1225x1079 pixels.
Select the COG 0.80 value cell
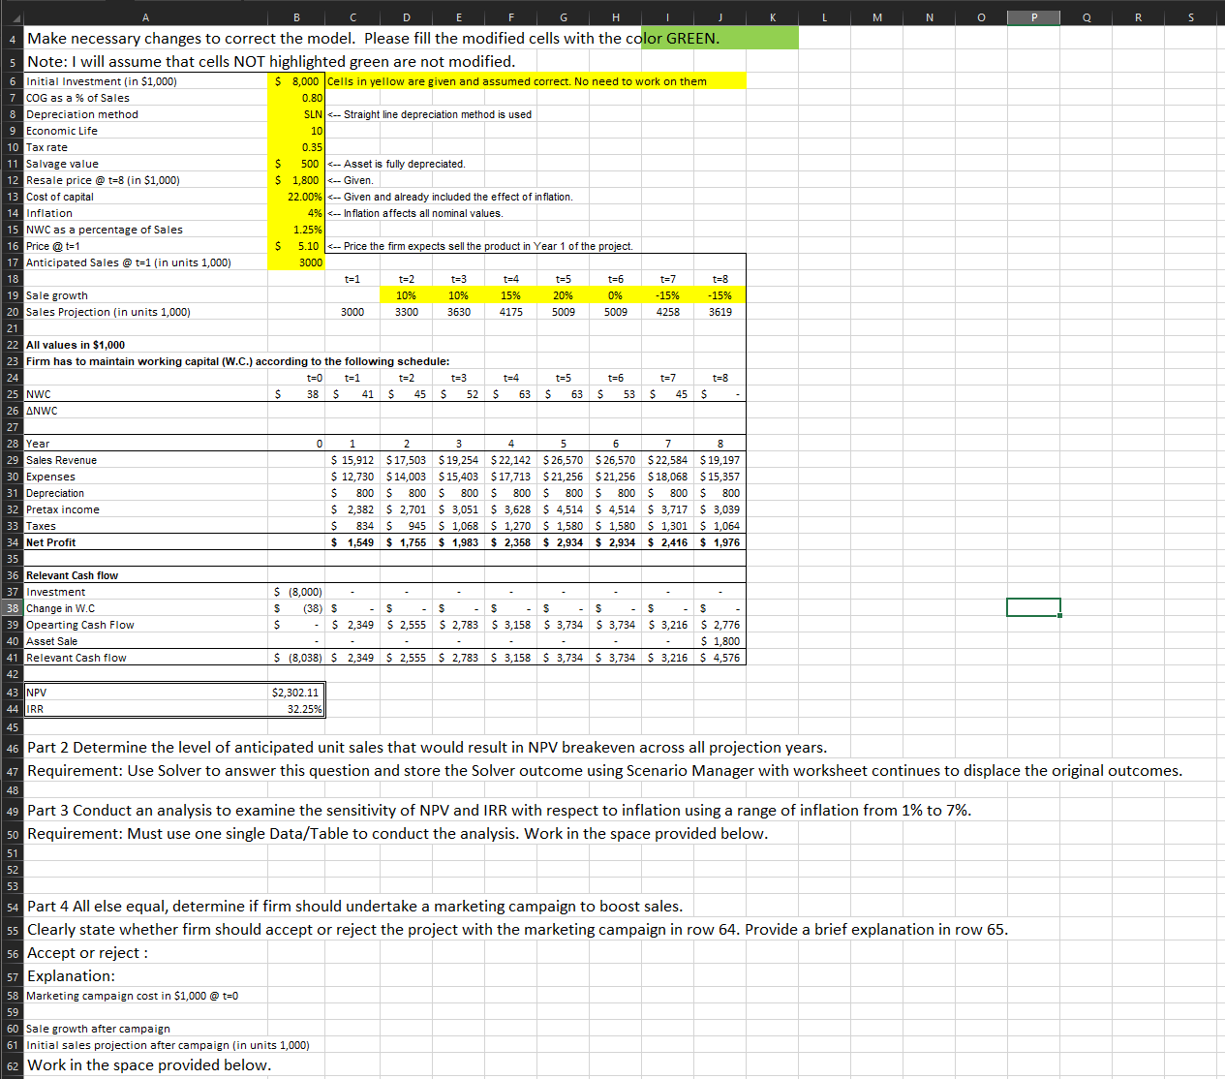[x=296, y=98]
